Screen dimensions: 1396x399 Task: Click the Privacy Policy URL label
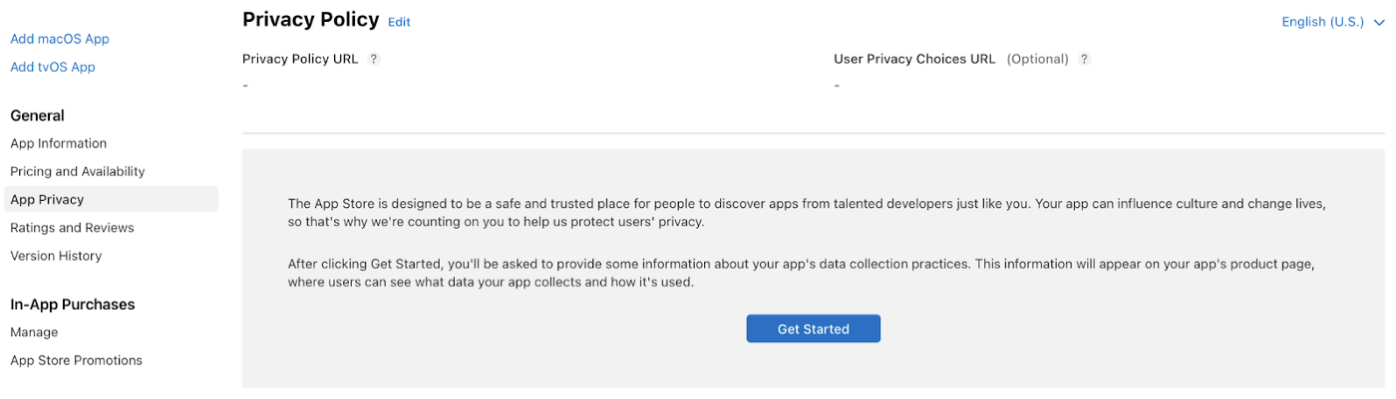(300, 59)
